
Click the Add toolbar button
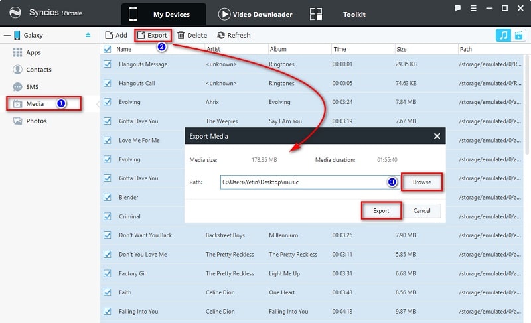116,35
